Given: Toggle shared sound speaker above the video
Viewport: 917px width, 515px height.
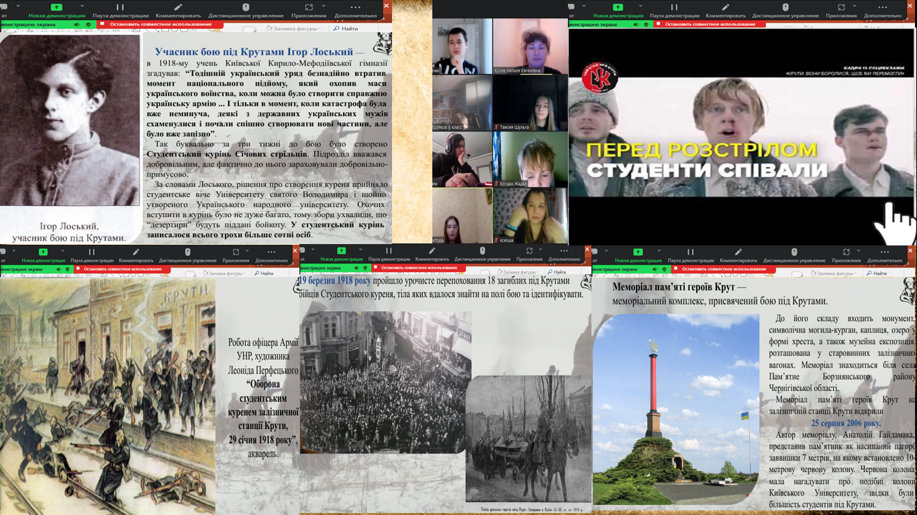Looking at the screenshot, I should click(636, 24).
